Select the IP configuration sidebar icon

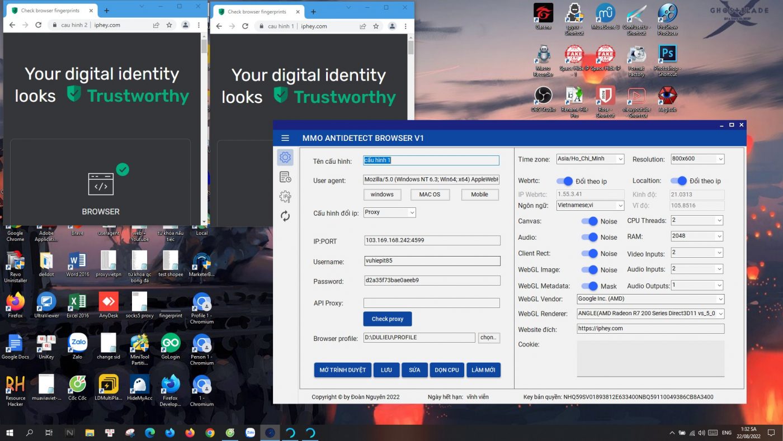[x=285, y=197]
